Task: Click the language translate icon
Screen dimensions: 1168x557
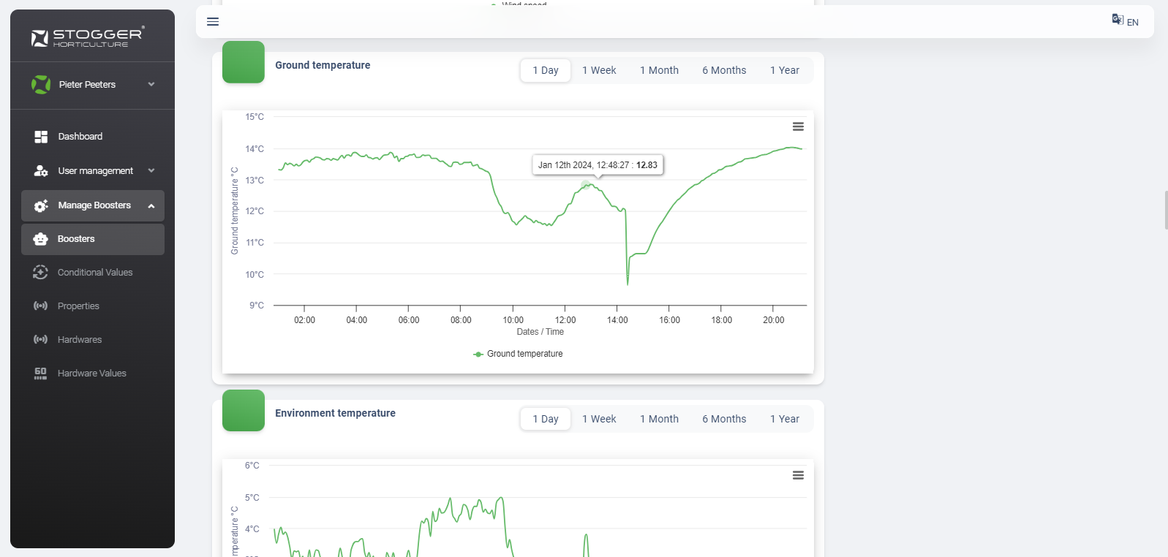Action: point(1118,20)
